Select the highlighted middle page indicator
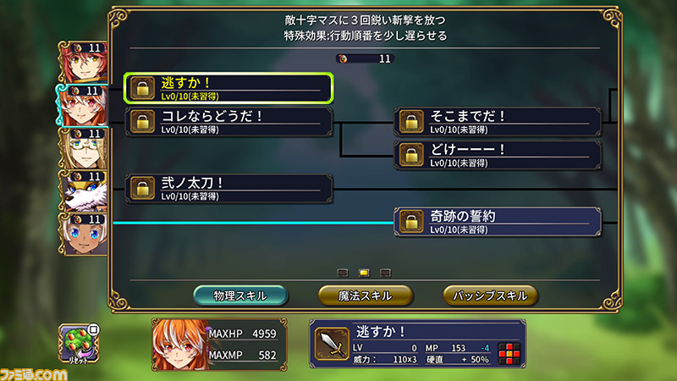The width and height of the screenshot is (677, 381). click(364, 273)
